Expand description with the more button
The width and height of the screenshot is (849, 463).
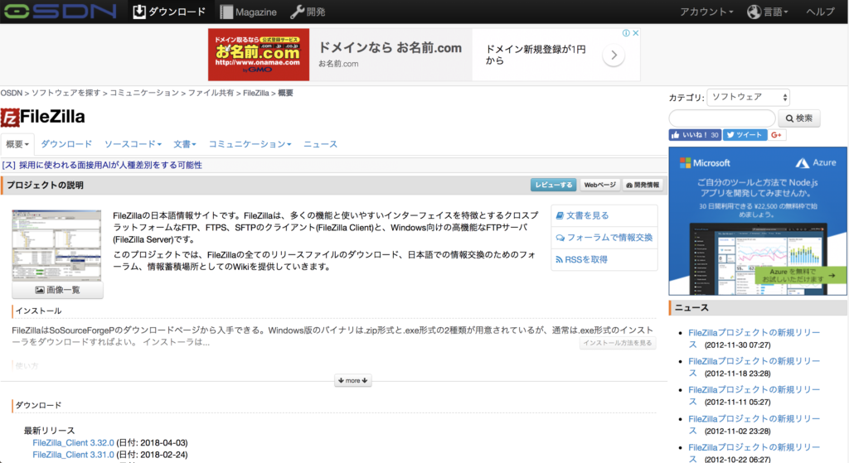click(x=352, y=381)
